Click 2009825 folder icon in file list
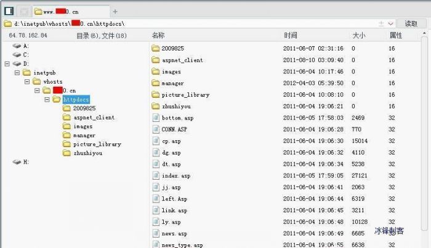 (x=156, y=49)
